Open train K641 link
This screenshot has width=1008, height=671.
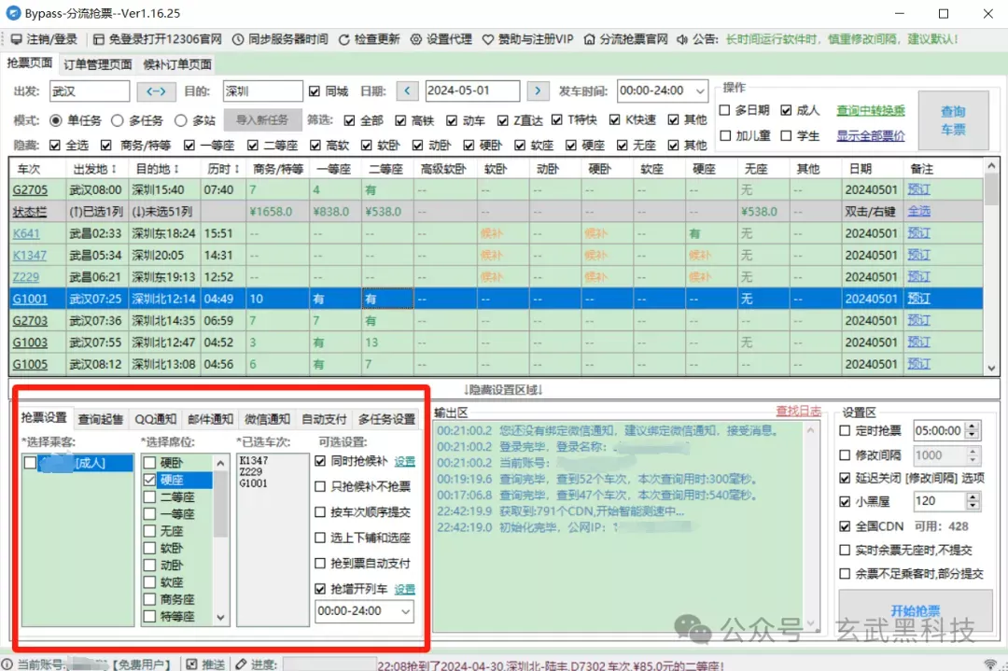[26, 233]
